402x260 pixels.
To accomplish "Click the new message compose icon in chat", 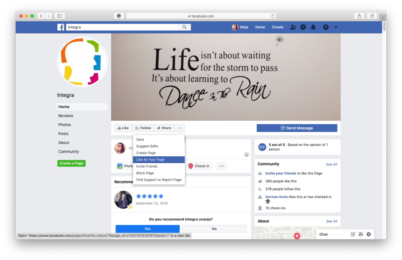I will coord(353,234).
